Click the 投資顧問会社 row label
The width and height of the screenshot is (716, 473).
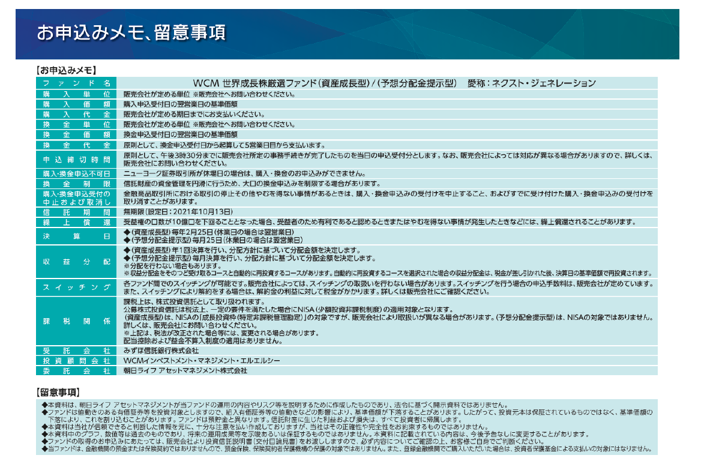click(x=76, y=361)
